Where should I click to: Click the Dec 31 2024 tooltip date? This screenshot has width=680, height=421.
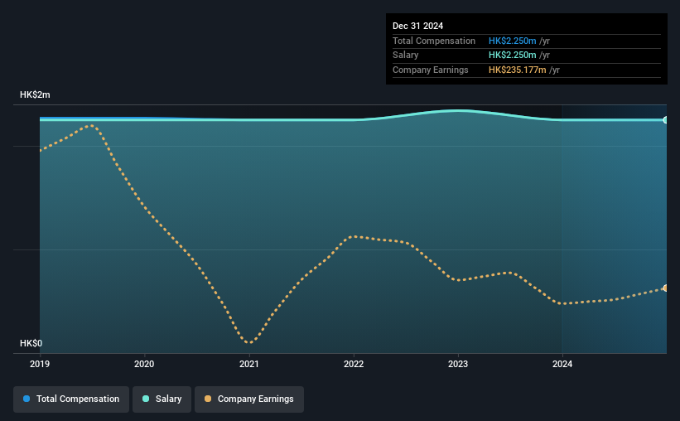[418, 26]
